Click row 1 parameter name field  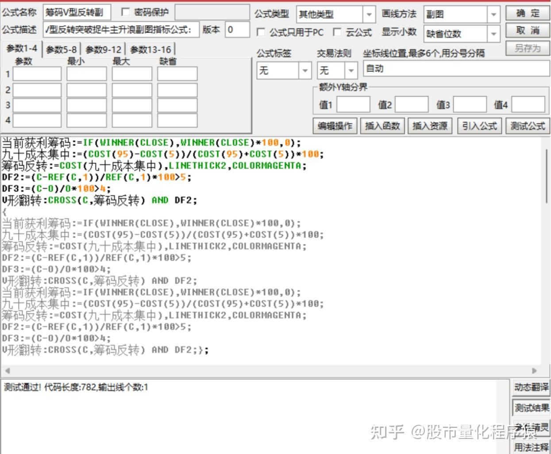pos(37,74)
